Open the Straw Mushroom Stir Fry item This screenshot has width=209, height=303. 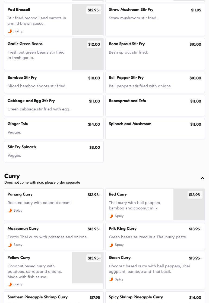pyautogui.click(x=155, y=20)
